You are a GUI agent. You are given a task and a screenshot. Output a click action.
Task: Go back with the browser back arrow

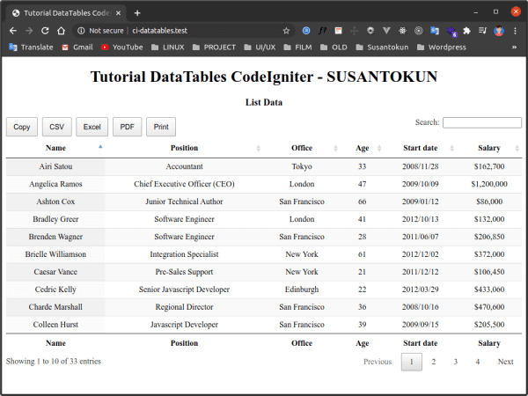pos(13,31)
